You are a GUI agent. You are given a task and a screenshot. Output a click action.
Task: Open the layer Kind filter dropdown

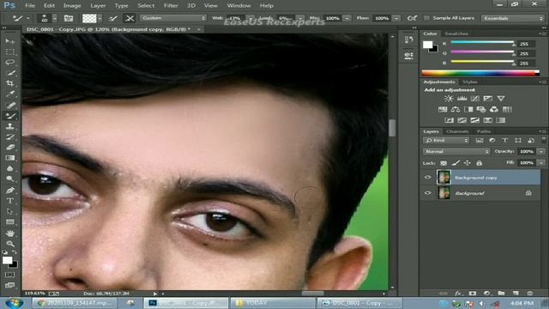(446, 140)
